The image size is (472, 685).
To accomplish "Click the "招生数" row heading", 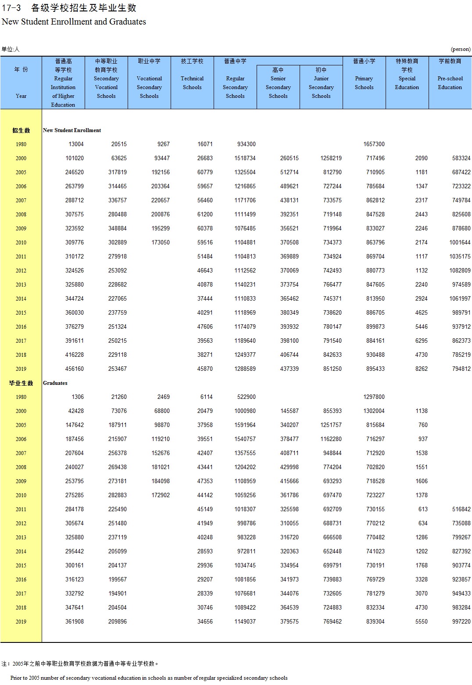I will (x=21, y=130).
